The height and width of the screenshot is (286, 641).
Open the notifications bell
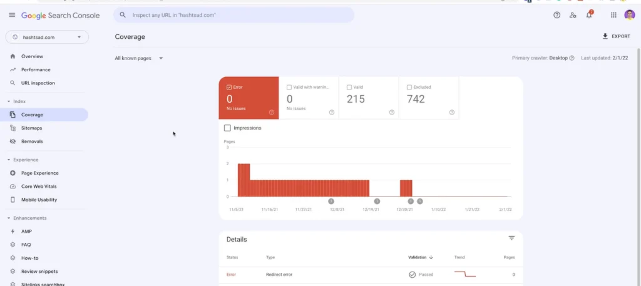[x=589, y=15]
